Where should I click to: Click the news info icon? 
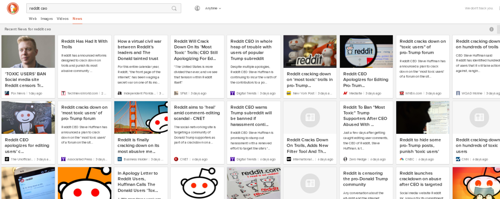tap(491, 29)
